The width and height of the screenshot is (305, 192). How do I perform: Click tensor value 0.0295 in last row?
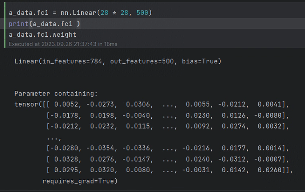click(x=66, y=170)
